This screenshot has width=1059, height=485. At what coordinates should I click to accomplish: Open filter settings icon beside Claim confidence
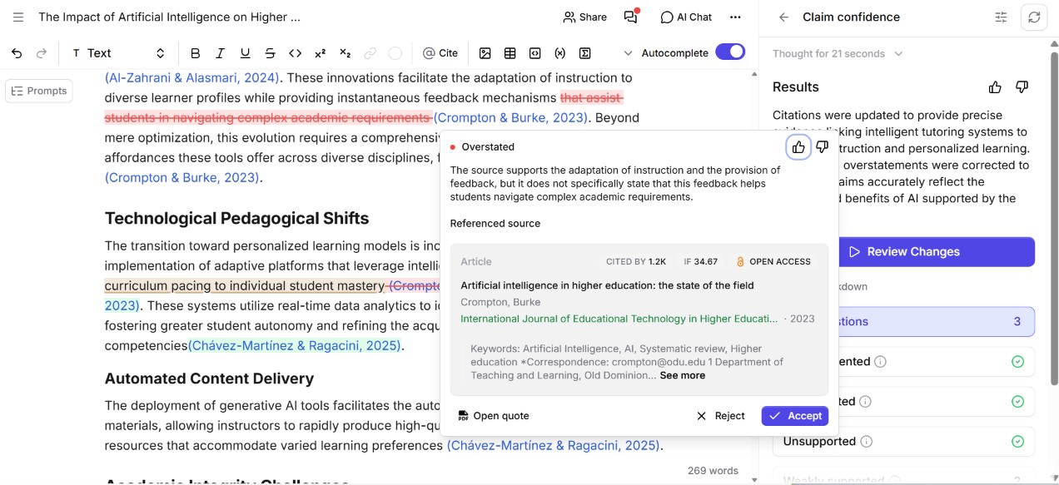pyautogui.click(x=1001, y=17)
